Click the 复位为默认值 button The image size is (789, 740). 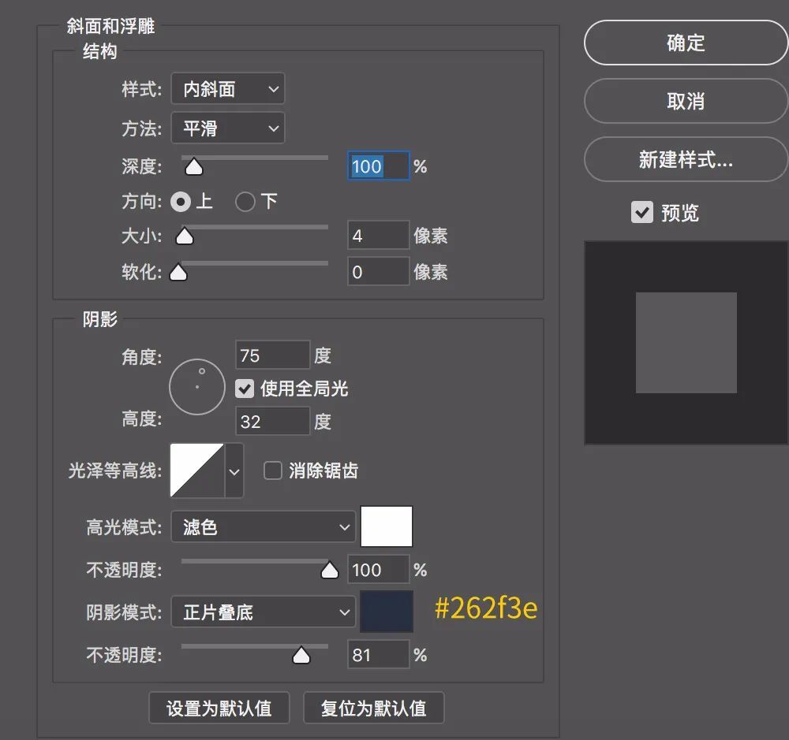pos(373,708)
